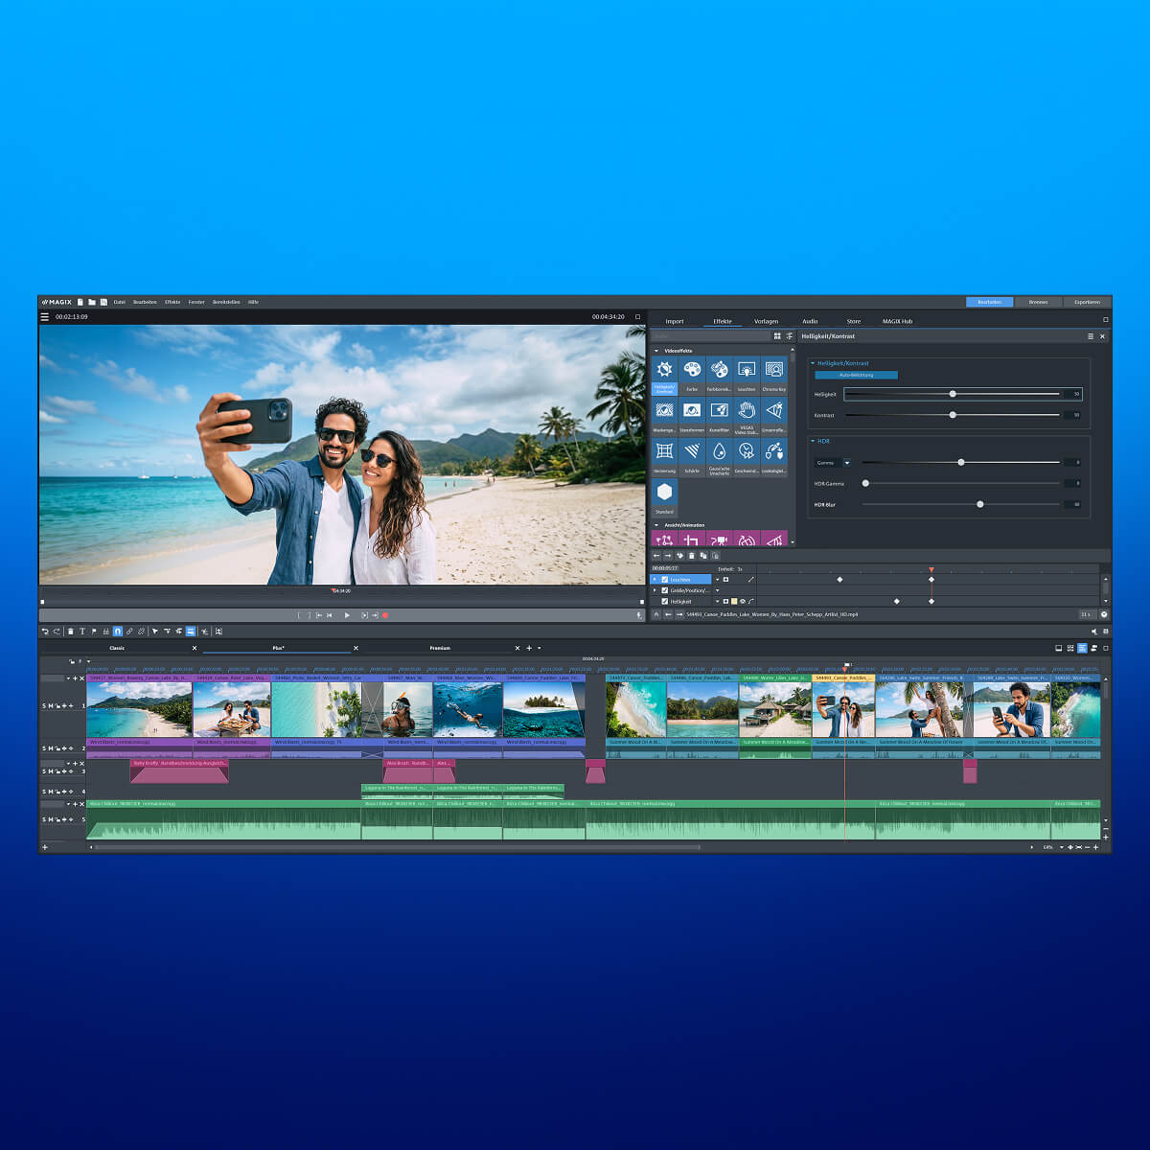Select the Schärfe effect tile
This screenshot has width=1150, height=1150.
692,457
